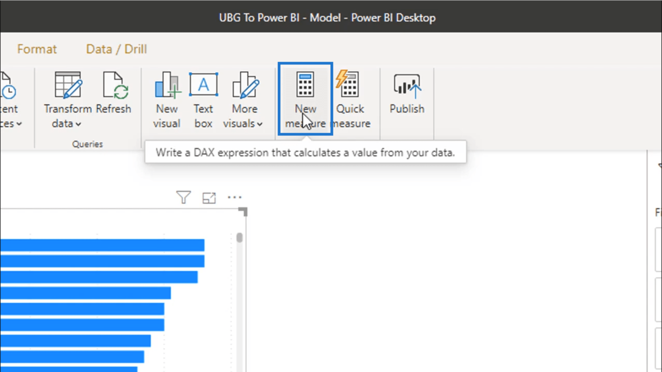662x372 pixels.
Task: Select the topmost blue bar in chart
Action: (x=102, y=245)
